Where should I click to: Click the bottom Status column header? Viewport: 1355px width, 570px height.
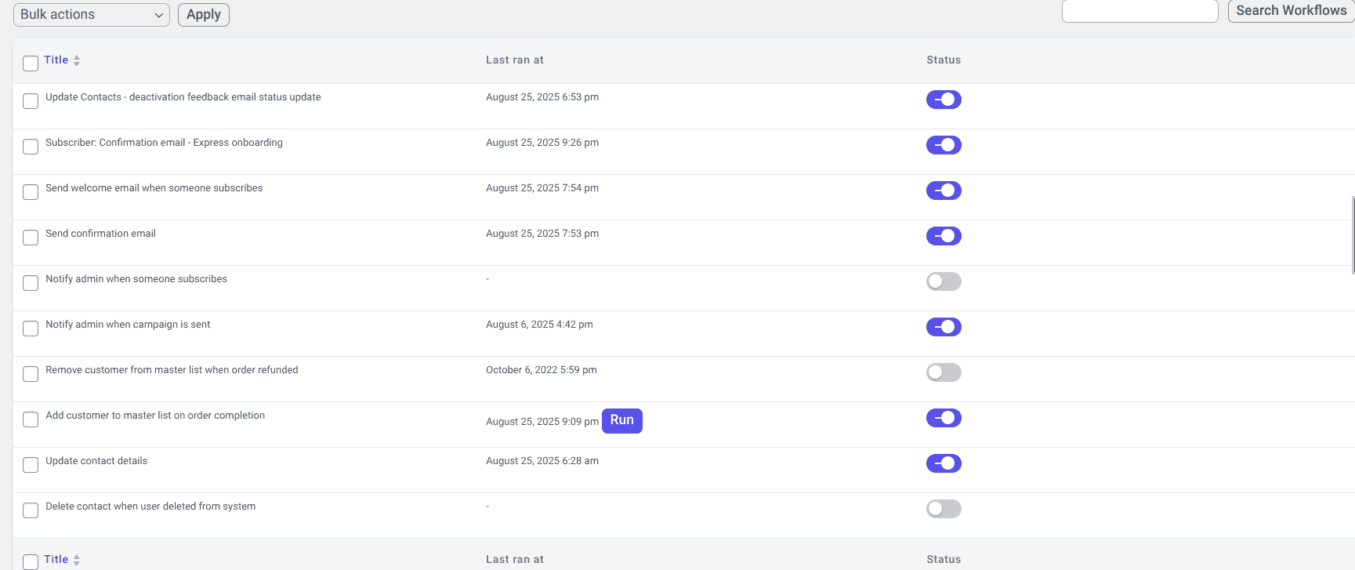pyautogui.click(x=944, y=560)
